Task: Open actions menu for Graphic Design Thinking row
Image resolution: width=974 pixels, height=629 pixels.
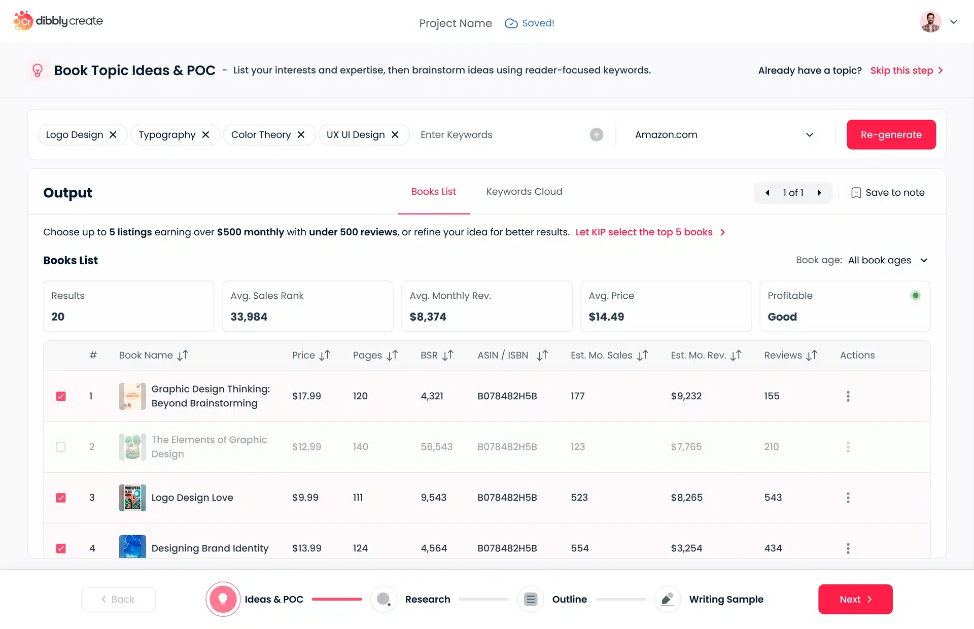Action: pos(848,396)
